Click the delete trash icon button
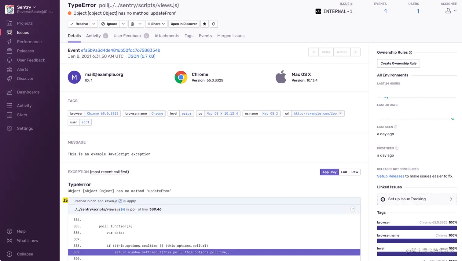The width and height of the screenshot is (462, 261). tap(132, 24)
